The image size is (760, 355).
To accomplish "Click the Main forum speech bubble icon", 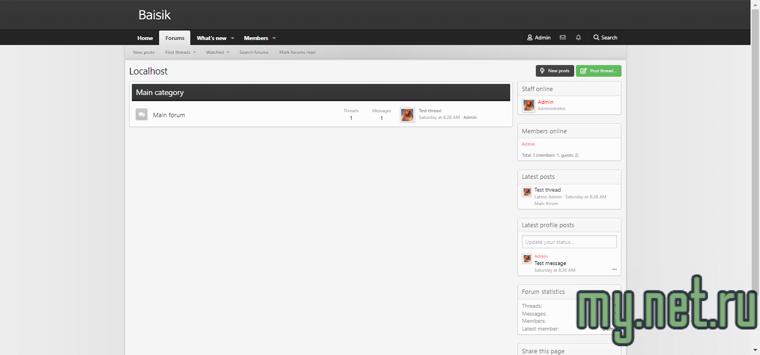I will pyautogui.click(x=142, y=114).
